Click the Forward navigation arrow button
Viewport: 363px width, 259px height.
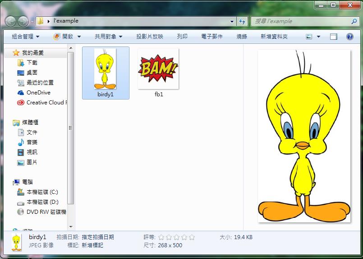(23, 21)
